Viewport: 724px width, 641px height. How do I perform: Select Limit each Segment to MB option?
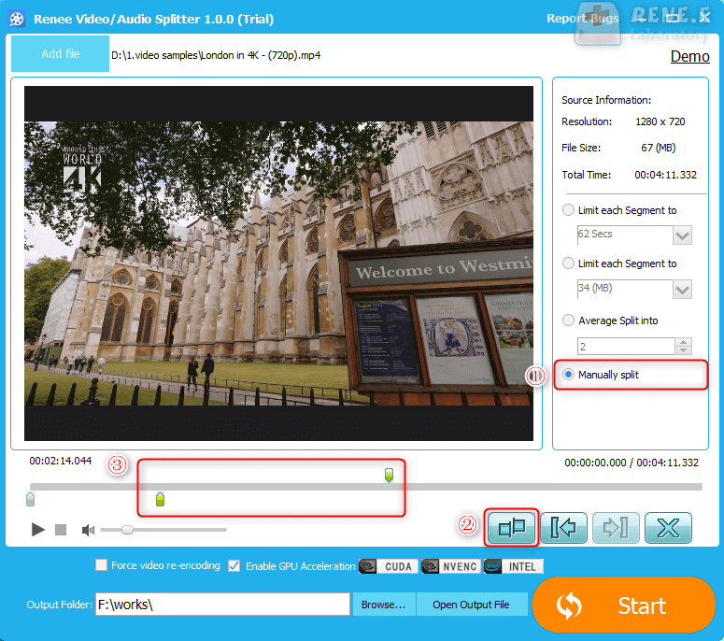tap(568, 264)
